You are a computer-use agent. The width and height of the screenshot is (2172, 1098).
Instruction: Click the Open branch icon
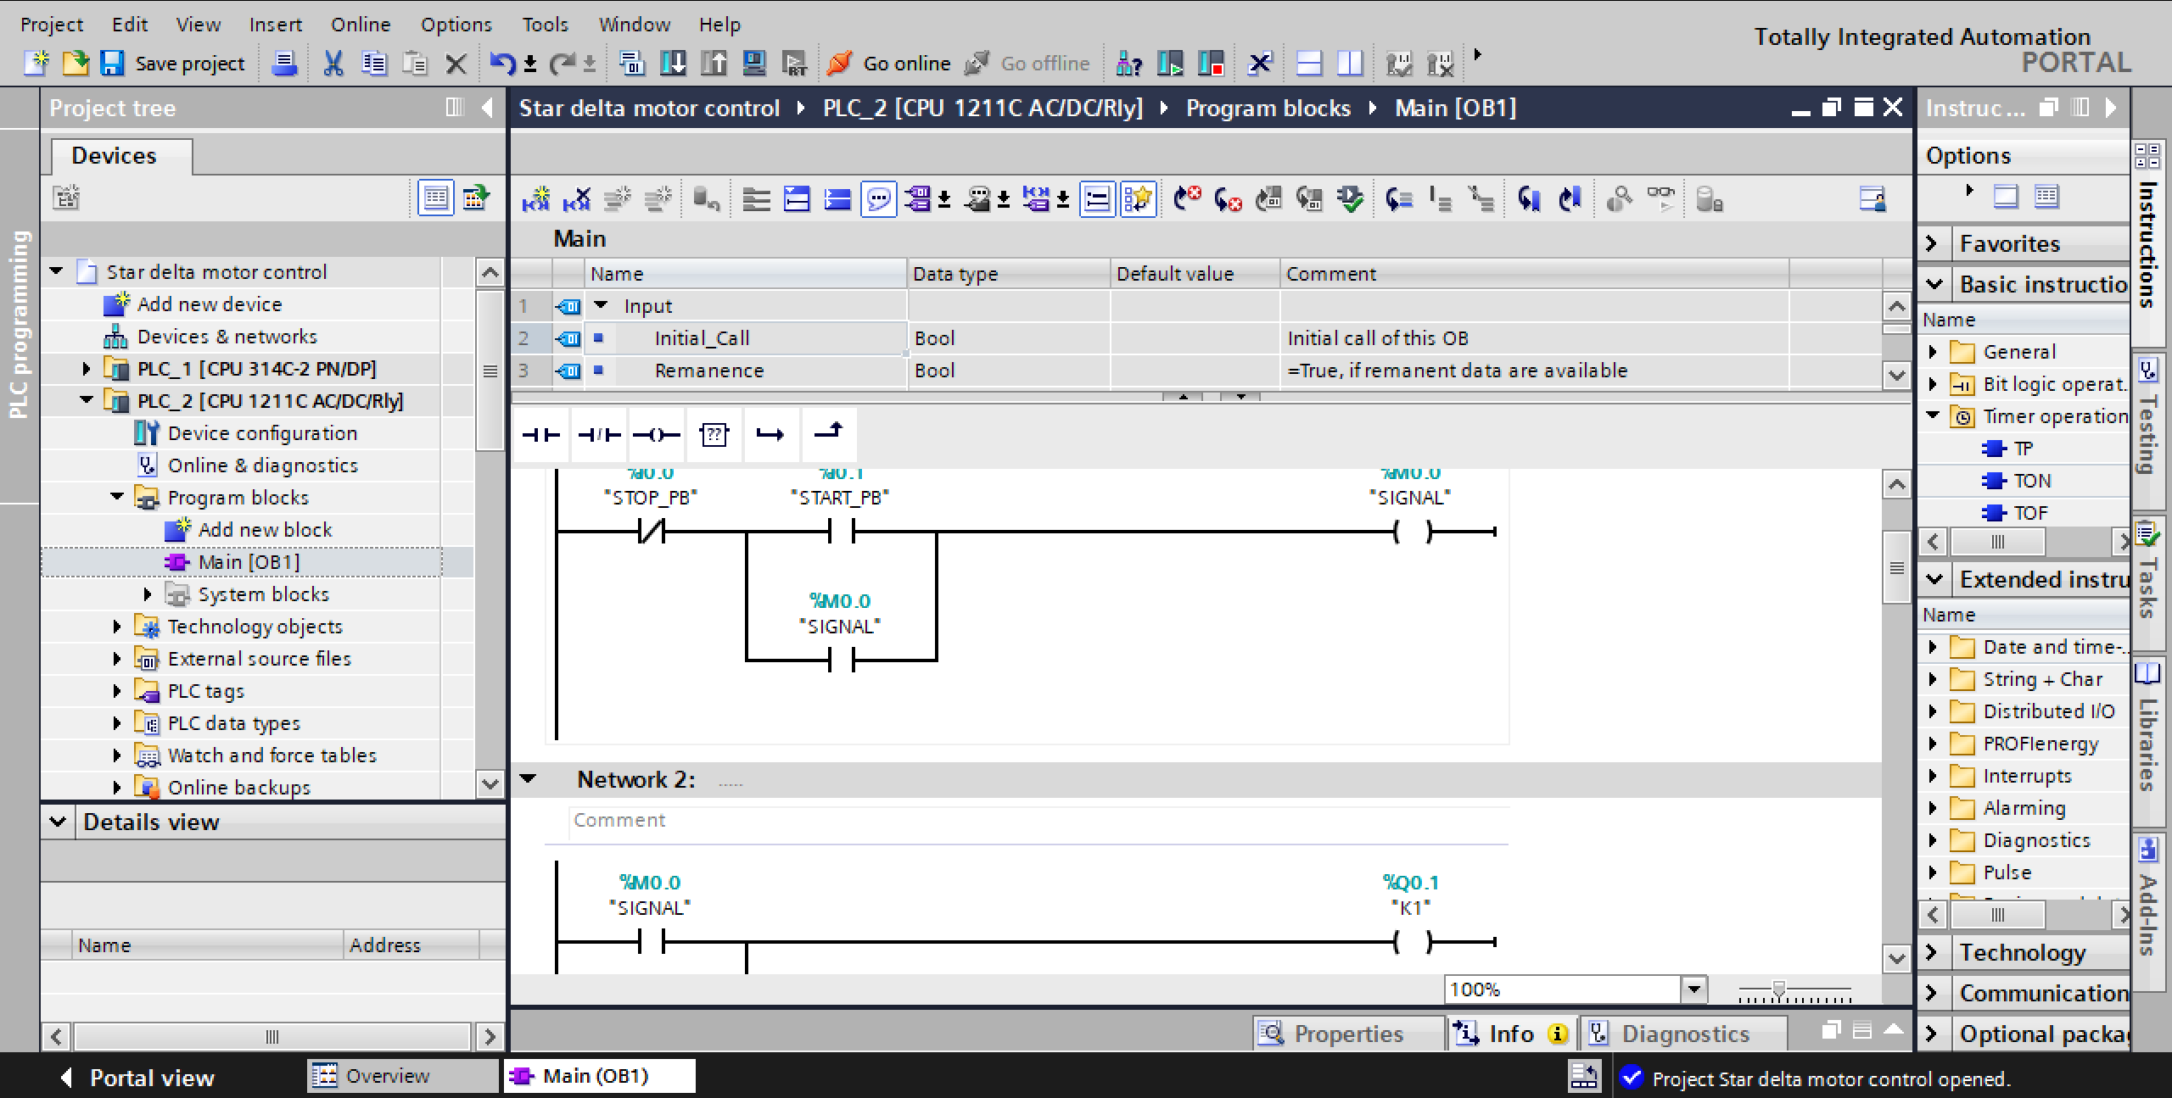[x=770, y=435]
